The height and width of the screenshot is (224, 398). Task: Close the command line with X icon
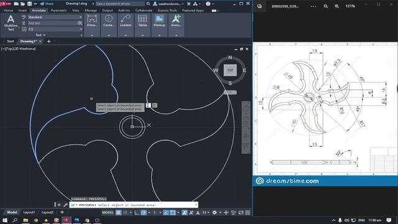(59, 205)
